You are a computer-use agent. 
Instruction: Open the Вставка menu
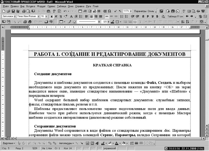click(31, 6)
